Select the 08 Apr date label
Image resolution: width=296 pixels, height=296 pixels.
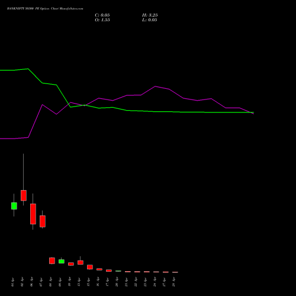(51, 282)
